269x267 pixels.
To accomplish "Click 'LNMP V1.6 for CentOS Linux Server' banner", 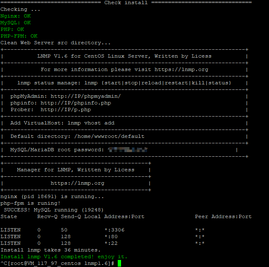I will coord(124,56).
